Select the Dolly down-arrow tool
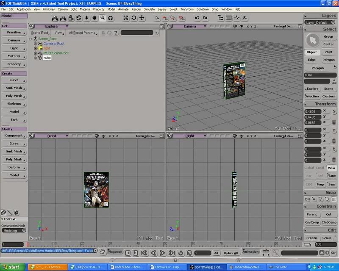This screenshot has width=339, height=271. click(x=86, y=18)
